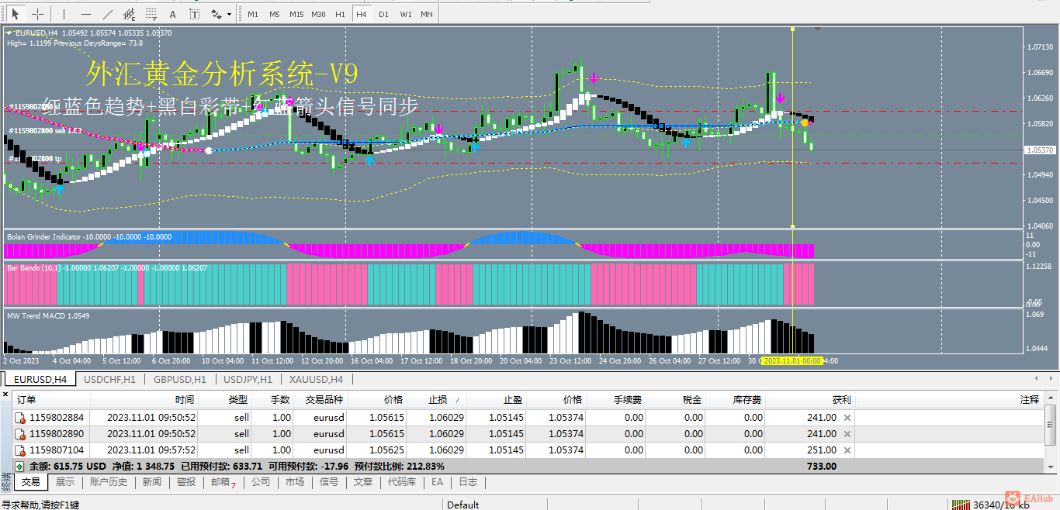Sort orders by 类型 column header
This screenshot has width=1060, height=510.
[226, 399]
